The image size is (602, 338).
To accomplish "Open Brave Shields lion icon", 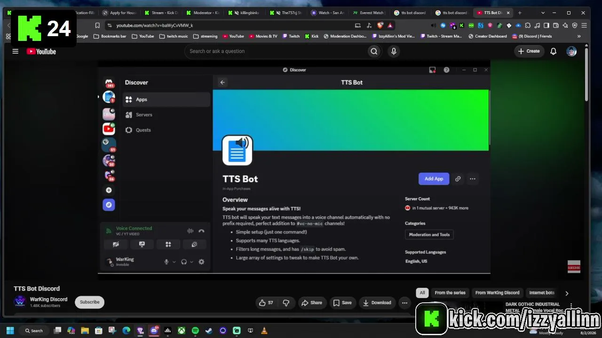I will click(x=380, y=25).
